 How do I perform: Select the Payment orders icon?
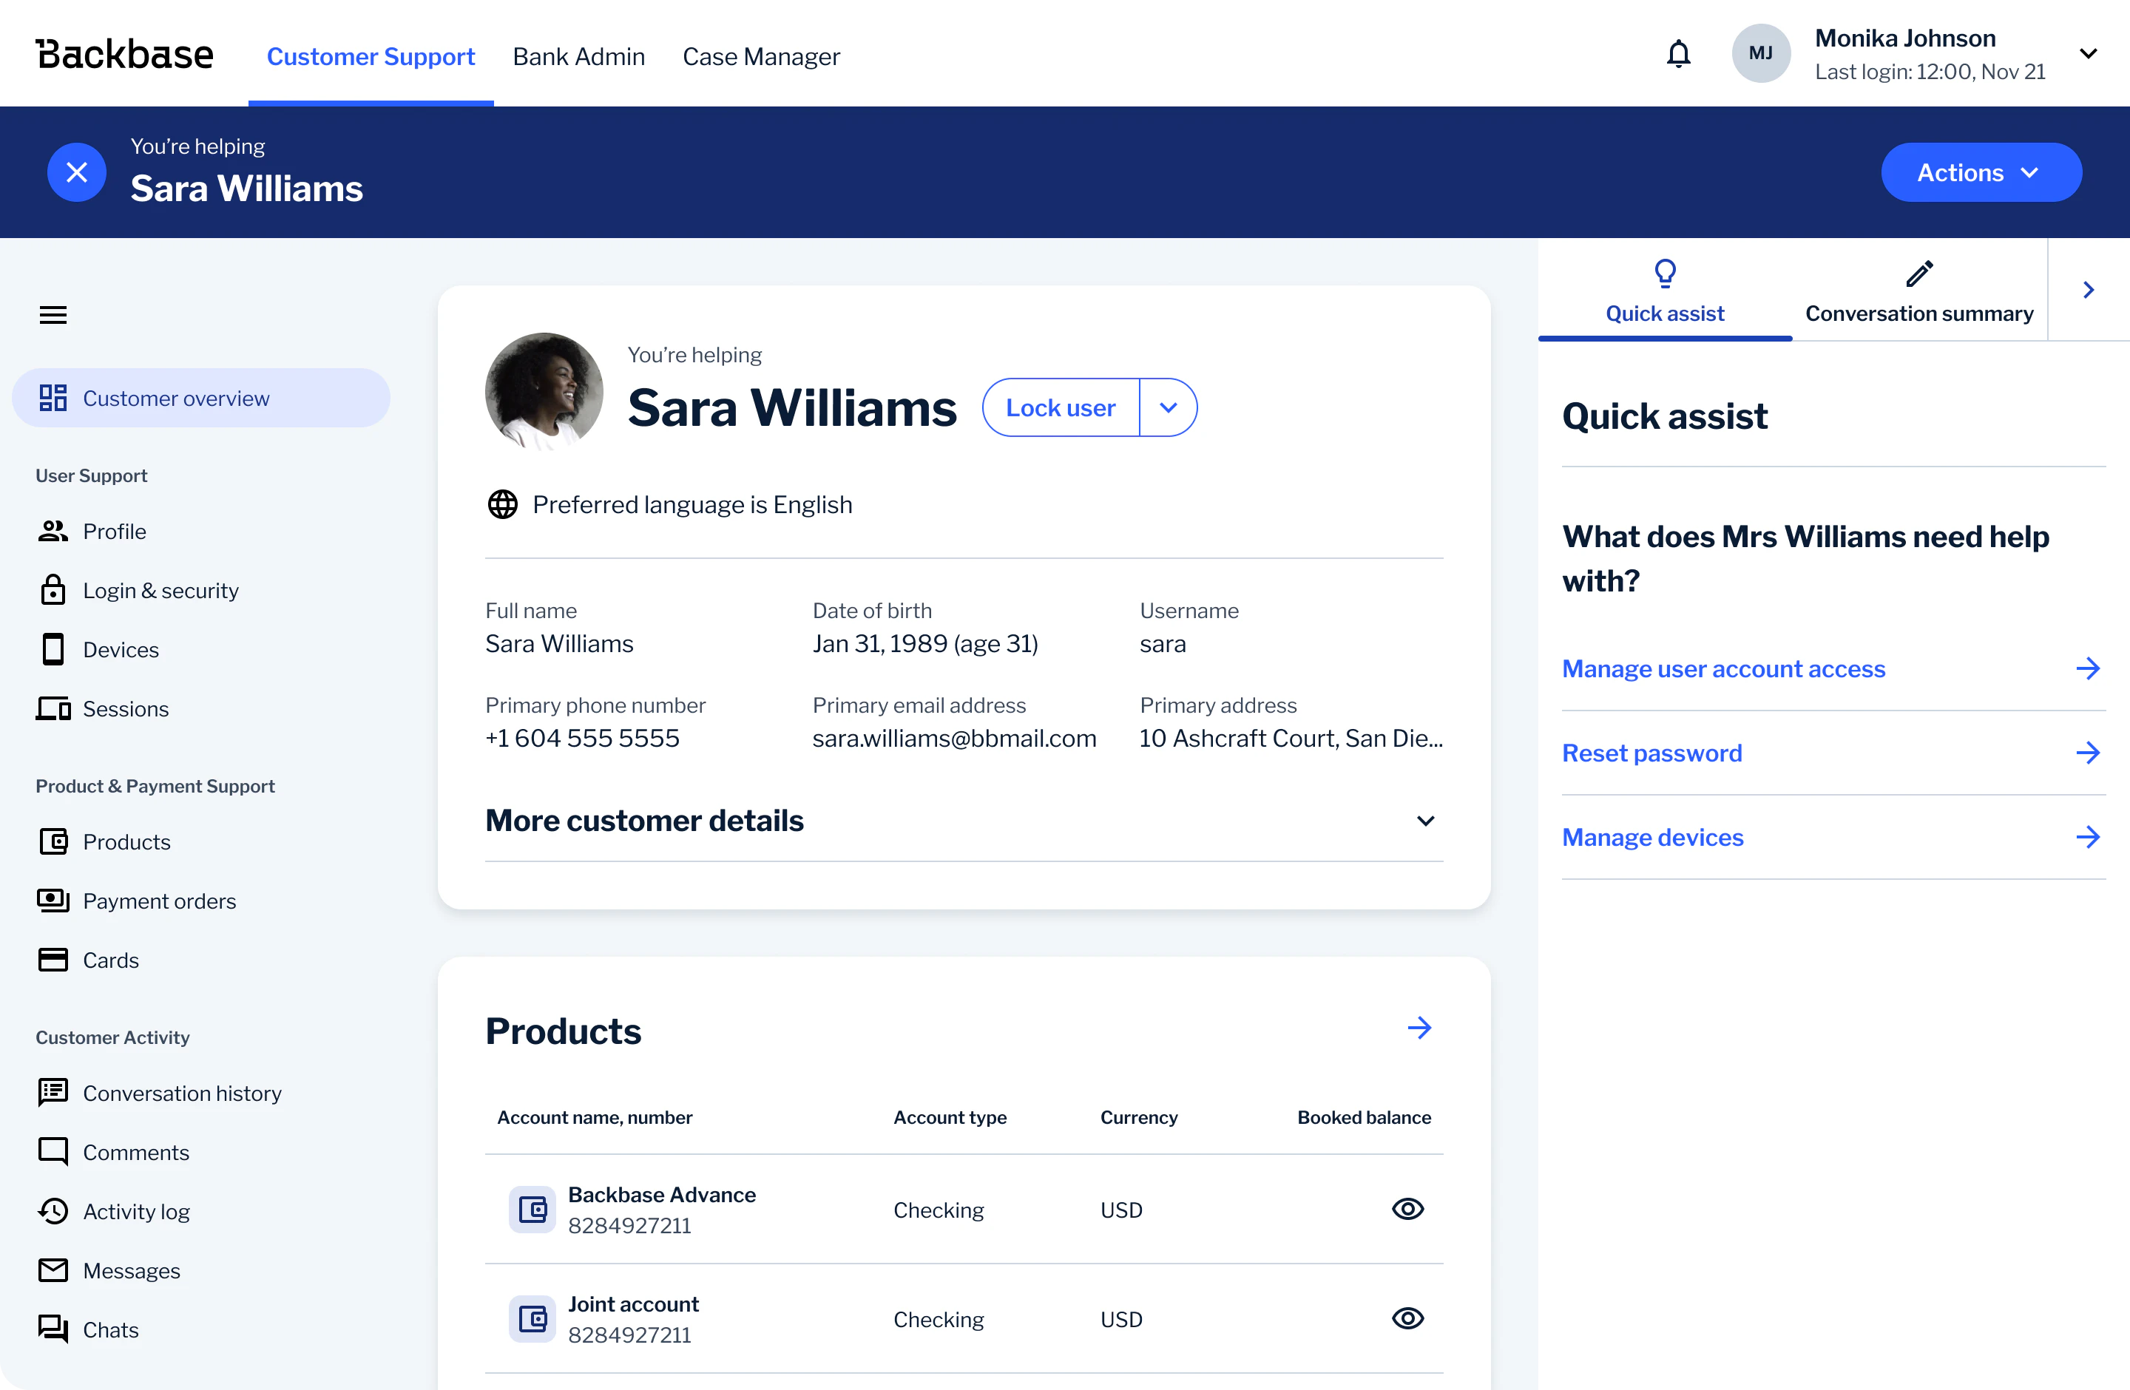point(52,901)
